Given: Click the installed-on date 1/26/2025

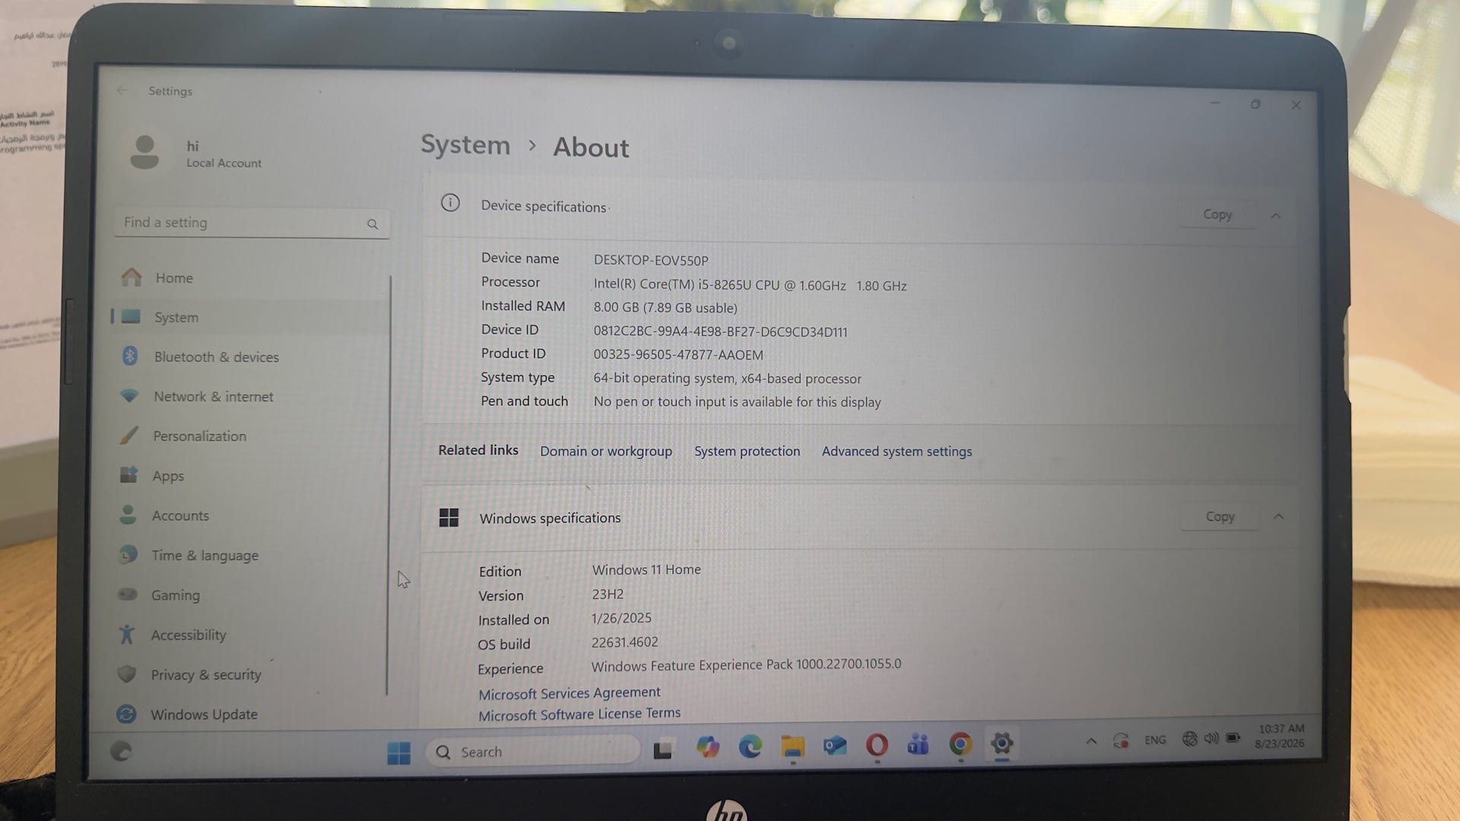Looking at the screenshot, I should point(621,618).
